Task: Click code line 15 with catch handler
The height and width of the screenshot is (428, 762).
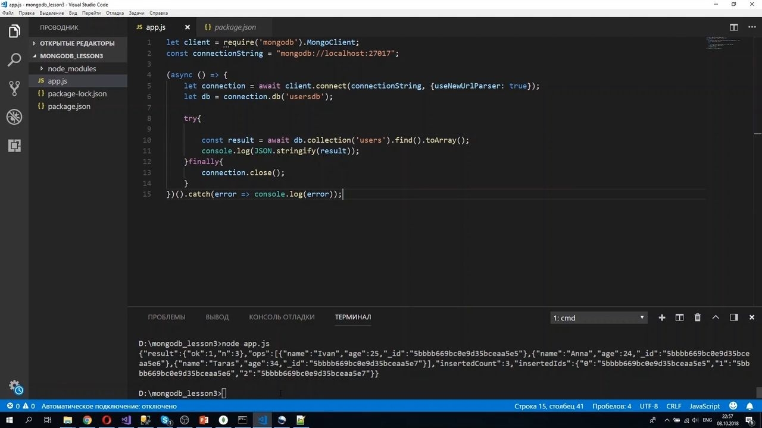Action: 254,194
